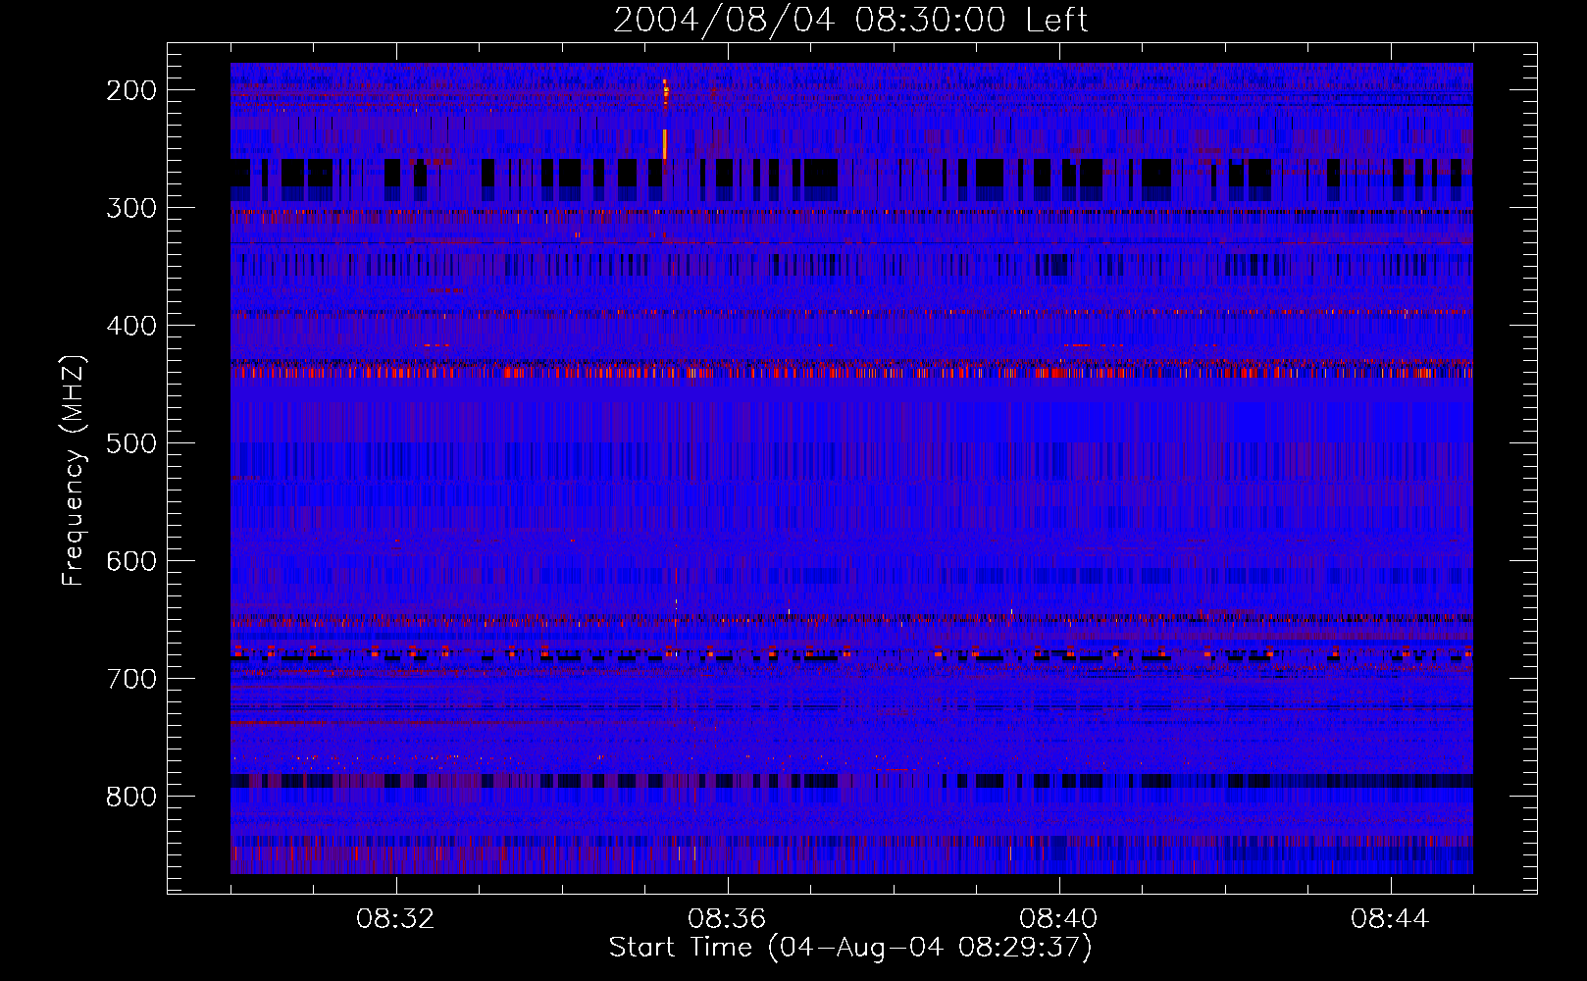Click the 700 frequency tick label
The height and width of the screenshot is (981, 1587).
point(131,679)
